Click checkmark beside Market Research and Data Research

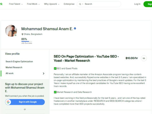[55, 92]
